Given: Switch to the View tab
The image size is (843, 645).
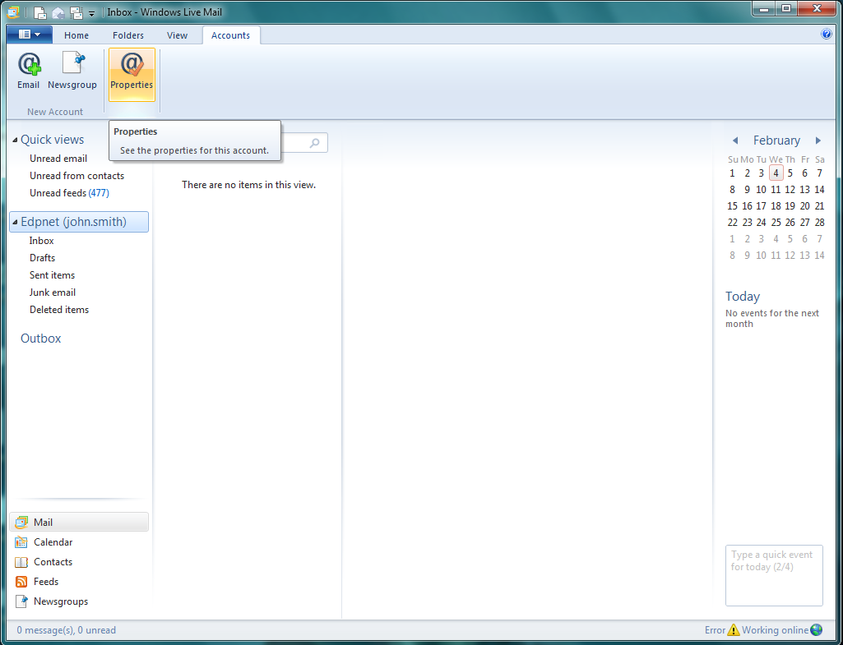Looking at the screenshot, I should pyautogui.click(x=177, y=35).
